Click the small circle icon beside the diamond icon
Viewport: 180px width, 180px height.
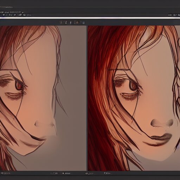tap(15, 15)
